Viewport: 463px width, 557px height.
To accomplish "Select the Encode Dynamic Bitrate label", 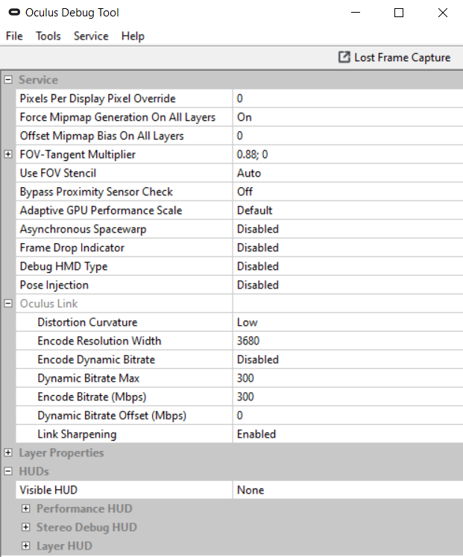I will (x=96, y=359).
